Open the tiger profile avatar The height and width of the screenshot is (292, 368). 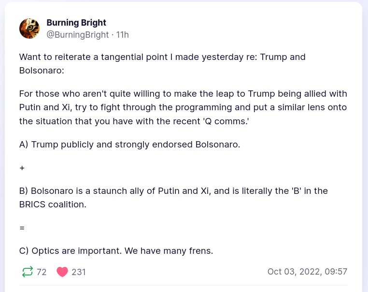tap(29, 29)
